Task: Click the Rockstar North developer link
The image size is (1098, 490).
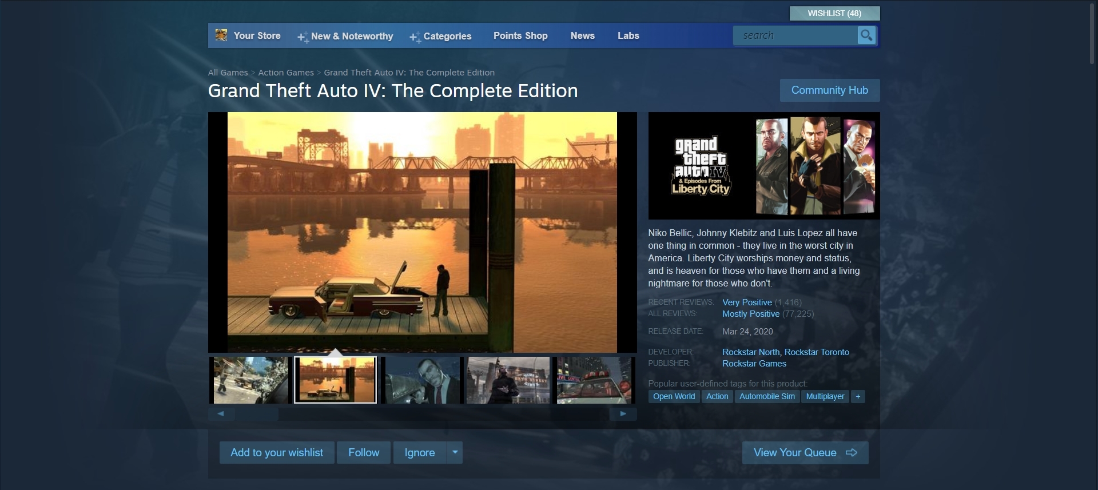Action: click(x=750, y=352)
